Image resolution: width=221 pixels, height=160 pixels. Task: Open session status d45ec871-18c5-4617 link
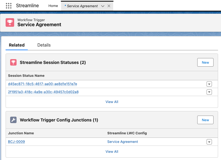[42, 84]
